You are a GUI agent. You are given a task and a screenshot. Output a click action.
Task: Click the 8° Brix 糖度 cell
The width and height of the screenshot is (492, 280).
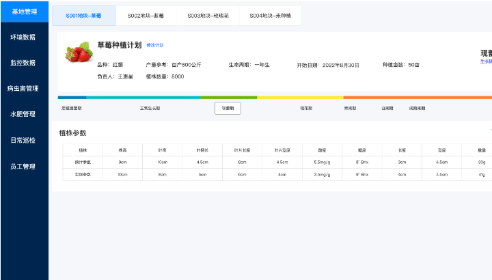click(x=362, y=162)
